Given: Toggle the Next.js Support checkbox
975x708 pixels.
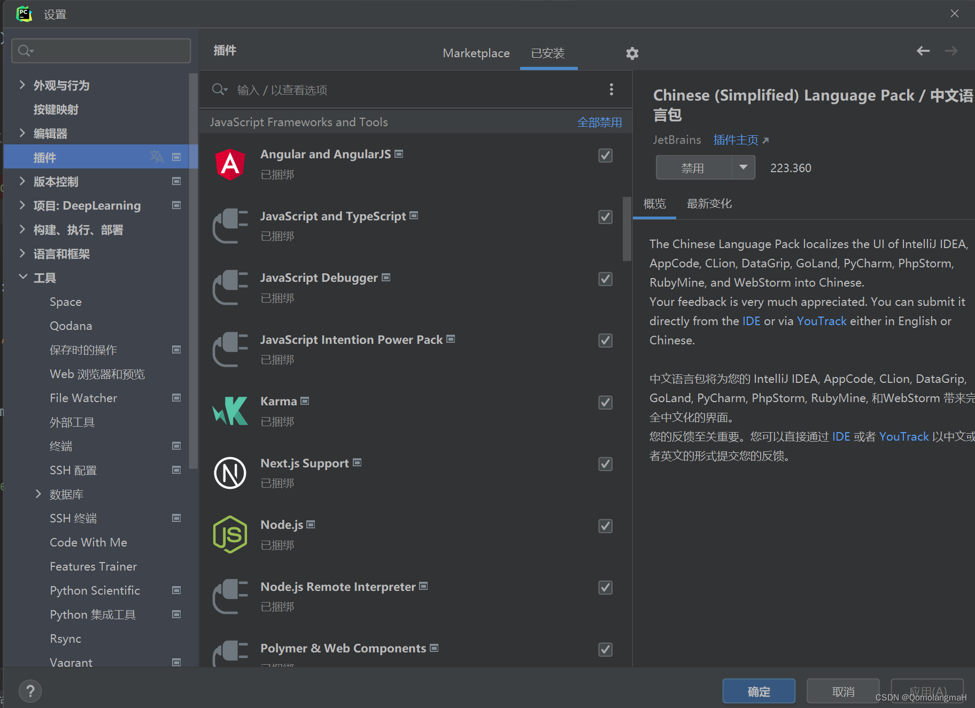Looking at the screenshot, I should coord(605,464).
